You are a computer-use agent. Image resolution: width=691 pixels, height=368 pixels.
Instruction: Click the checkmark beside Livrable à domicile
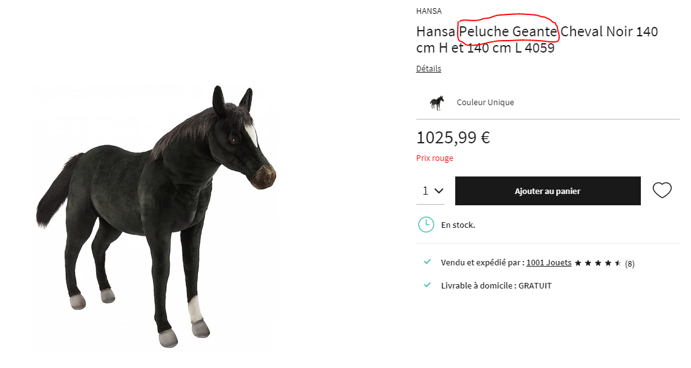(427, 285)
